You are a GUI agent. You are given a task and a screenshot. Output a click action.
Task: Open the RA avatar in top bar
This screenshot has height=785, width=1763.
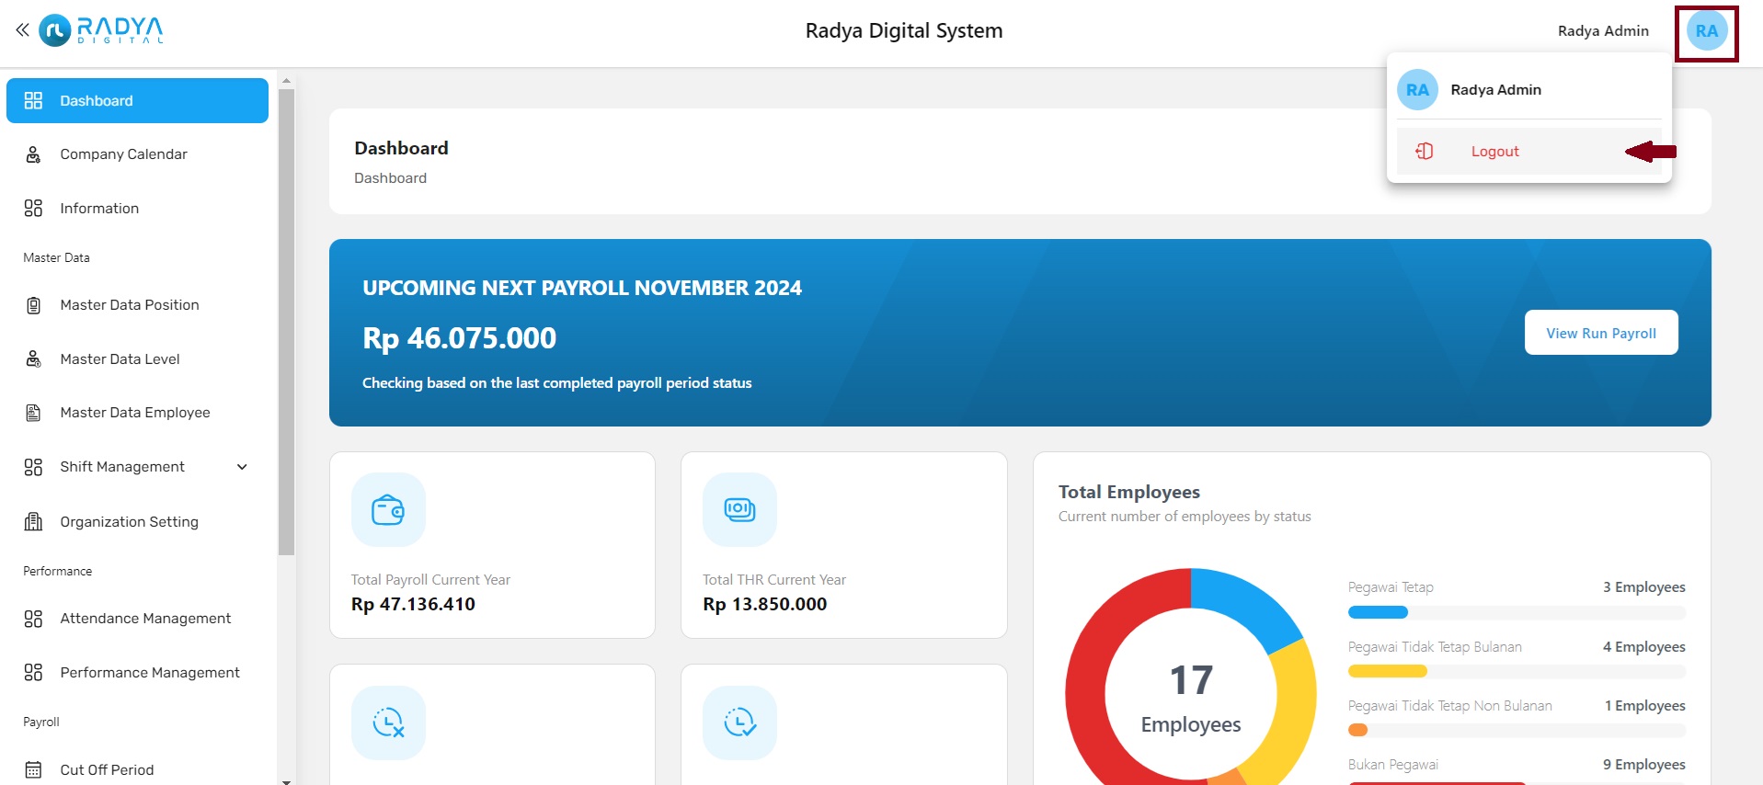coord(1706,31)
